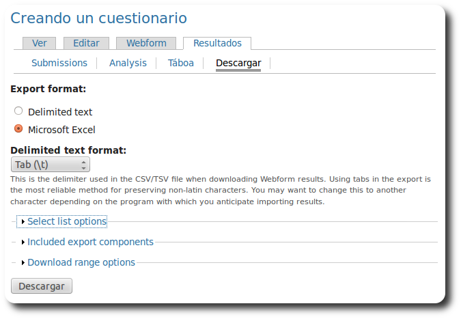Expand Included export components fieldset
Image resolution: width=461 pixels, height=319 pixels.
(x=90, y=242)
